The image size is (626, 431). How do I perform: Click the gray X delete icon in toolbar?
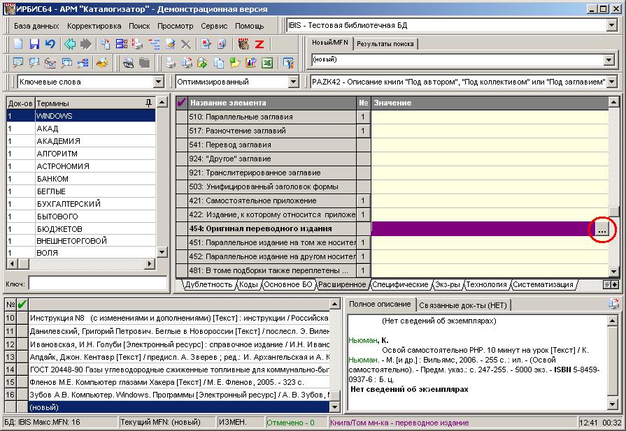tap(185, 44)
